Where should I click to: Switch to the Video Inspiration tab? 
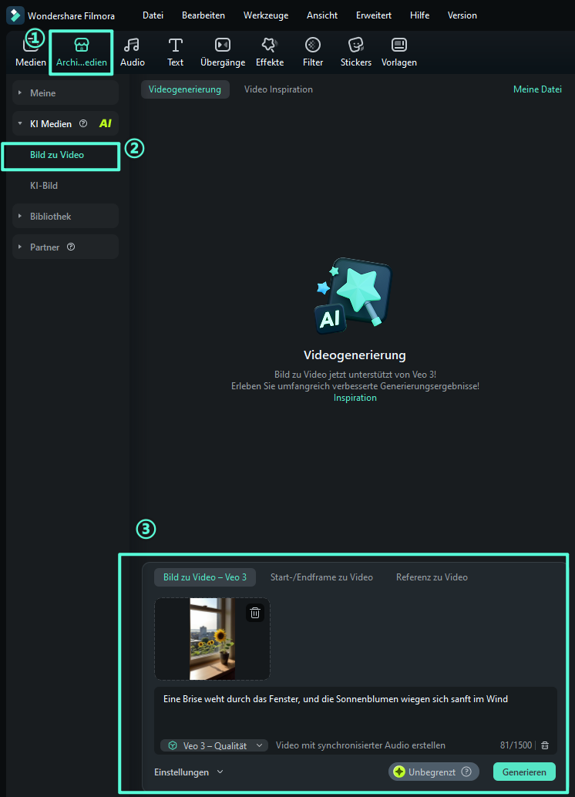(278, 89)
